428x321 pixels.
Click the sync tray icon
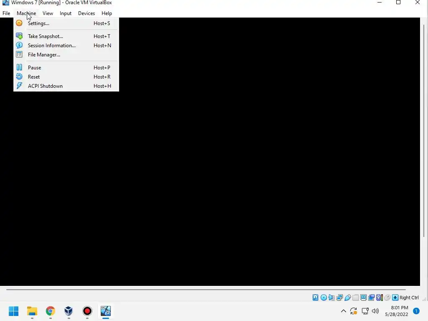(x=354, y=311)
